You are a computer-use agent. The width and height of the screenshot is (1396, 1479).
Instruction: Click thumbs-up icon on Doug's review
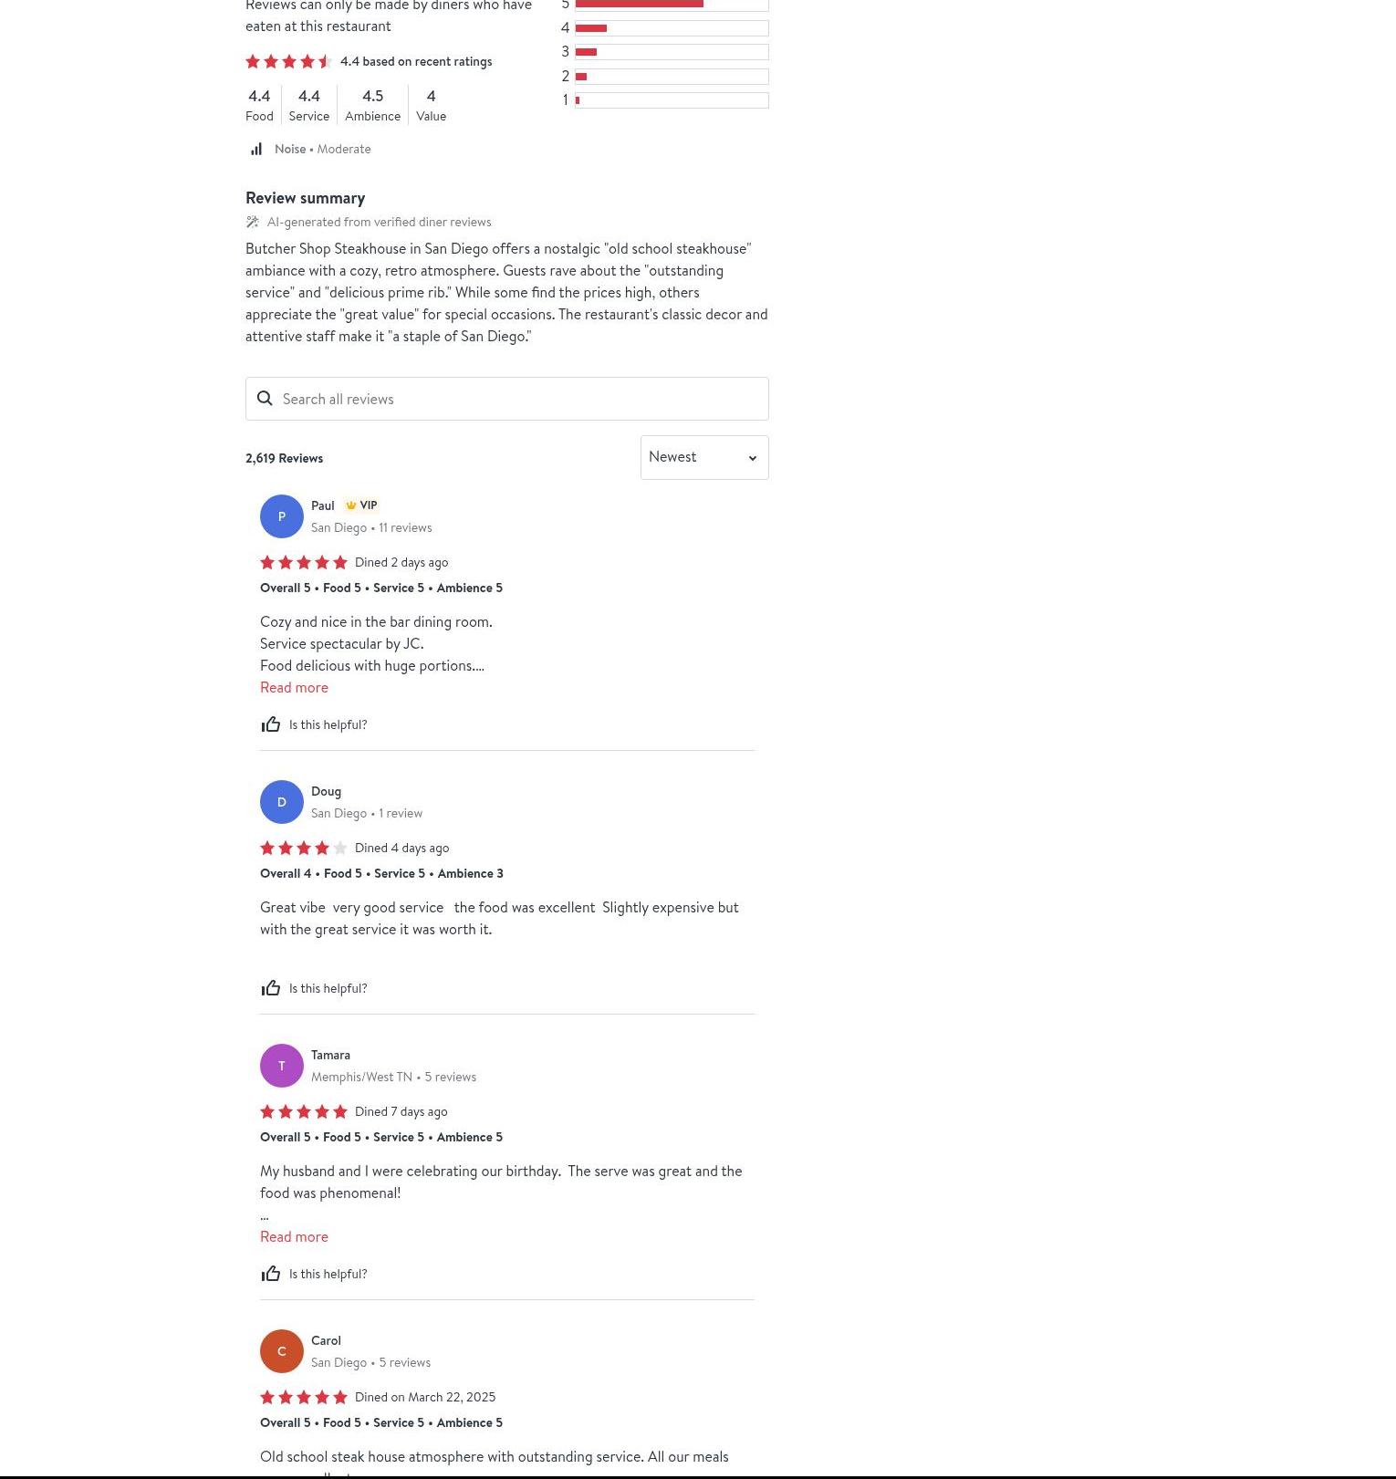(271, 988)
